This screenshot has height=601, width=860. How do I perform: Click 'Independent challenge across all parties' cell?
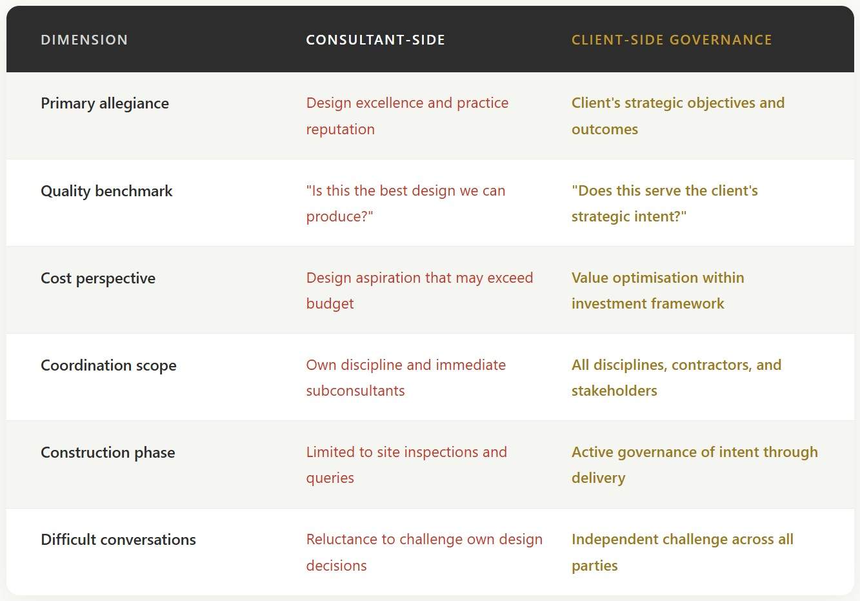(683, 553)
